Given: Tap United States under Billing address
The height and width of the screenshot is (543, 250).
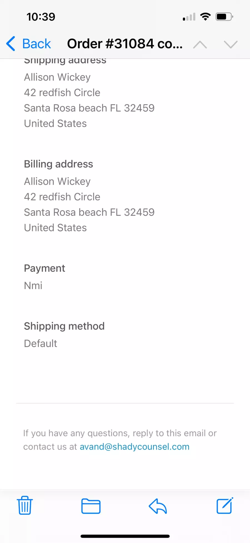Looking at the screenshot, I should click(x=55, y=228).
